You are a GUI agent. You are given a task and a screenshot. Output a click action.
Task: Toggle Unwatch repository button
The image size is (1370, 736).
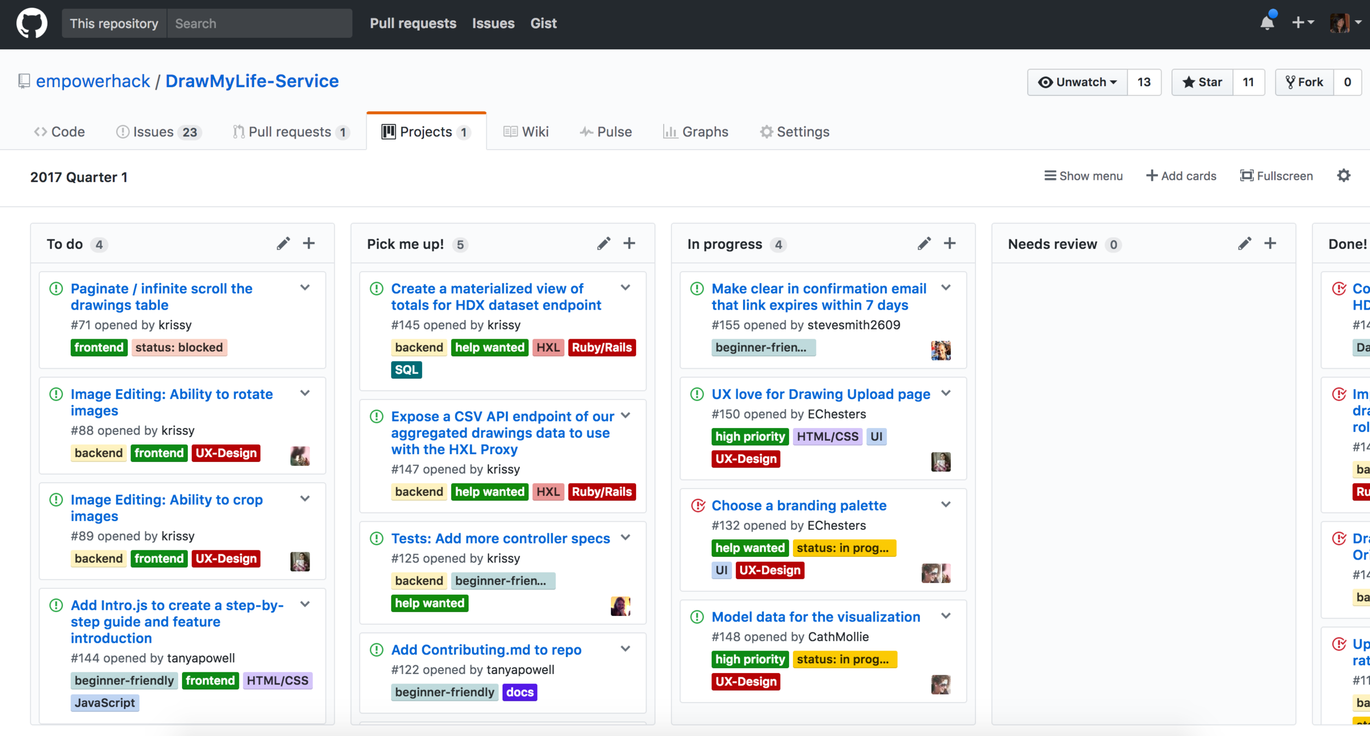[x=1077, y=82]
